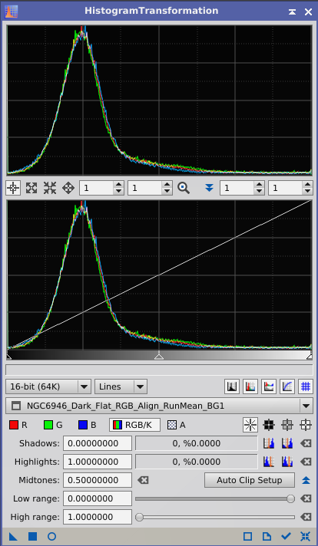
Task: Apply the process with the square icon
Action: (x=32, y=536)
